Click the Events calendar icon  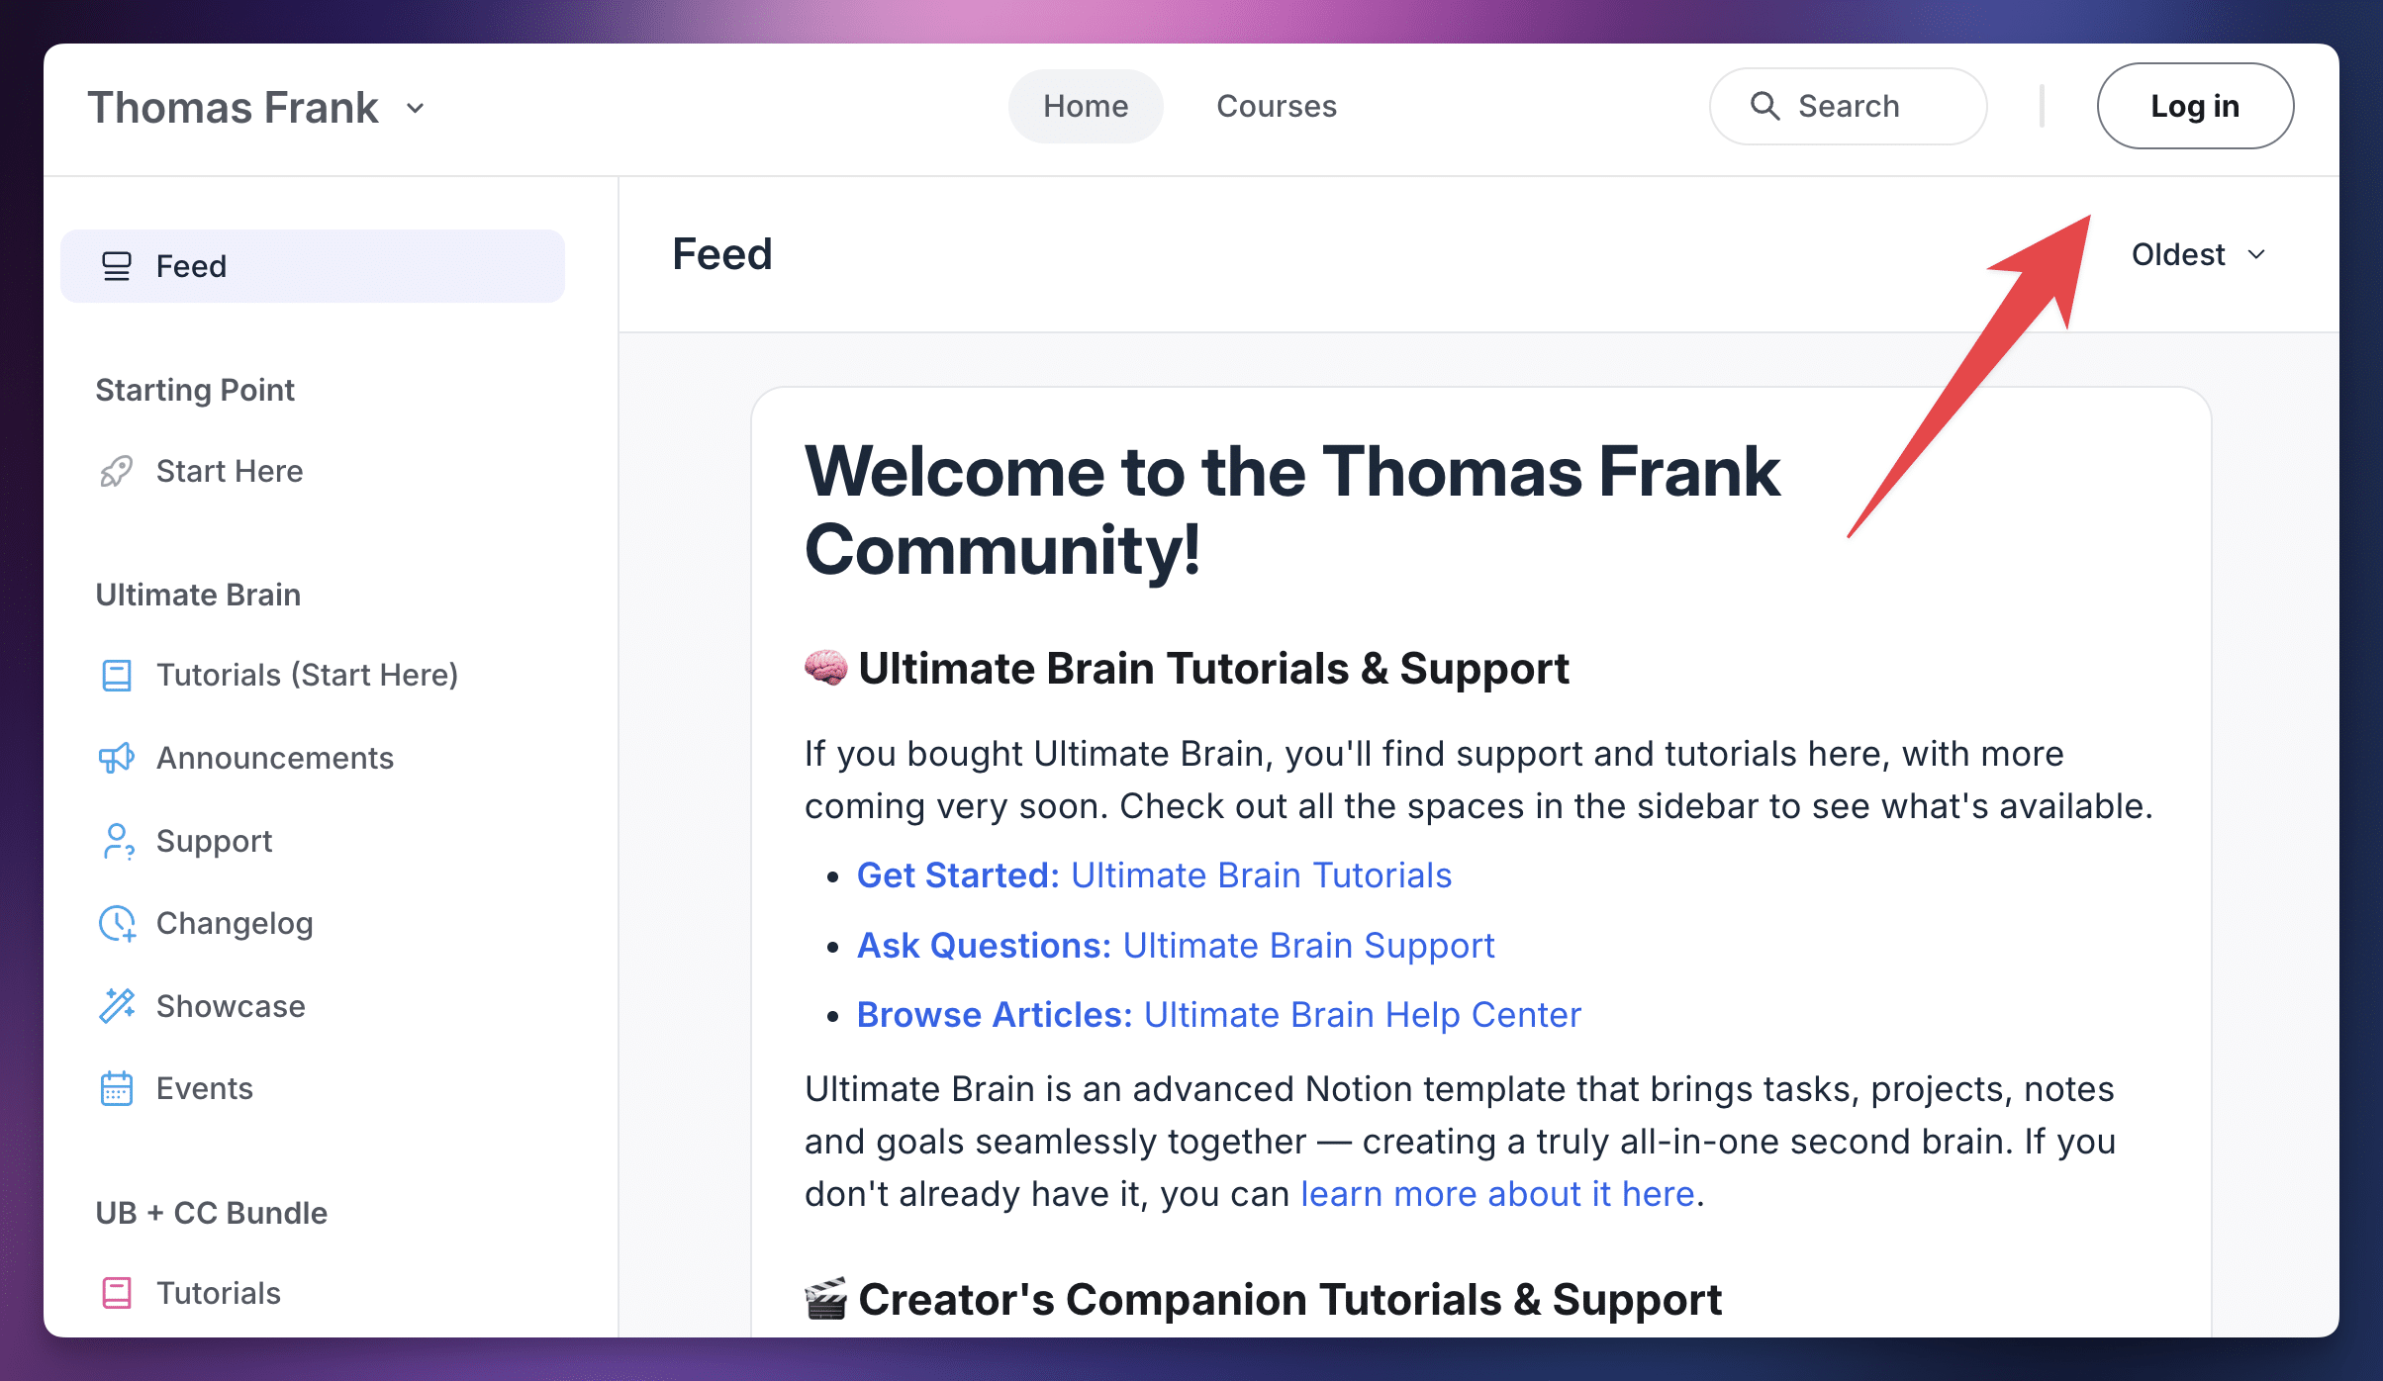pos(116,1089)
